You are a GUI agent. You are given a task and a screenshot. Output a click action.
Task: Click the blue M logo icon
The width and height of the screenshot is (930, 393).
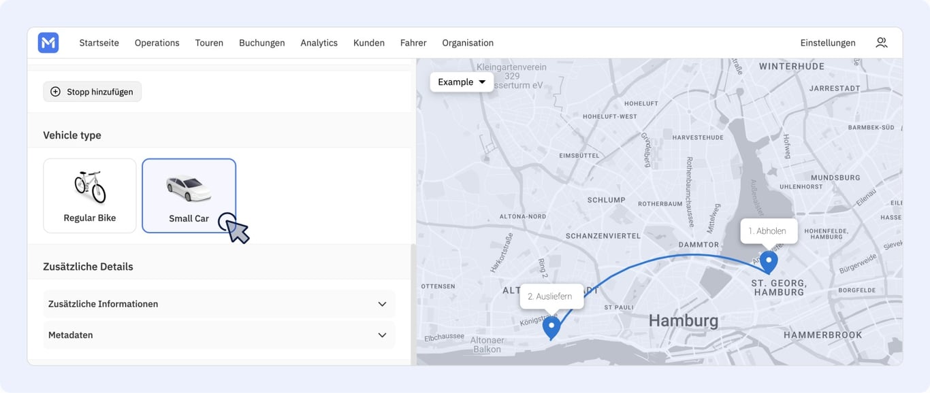point(48,43)
